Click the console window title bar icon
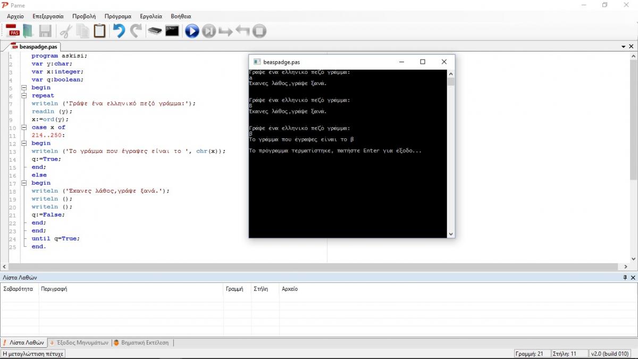The image size is (638, 359). click(x=257, y=62)
